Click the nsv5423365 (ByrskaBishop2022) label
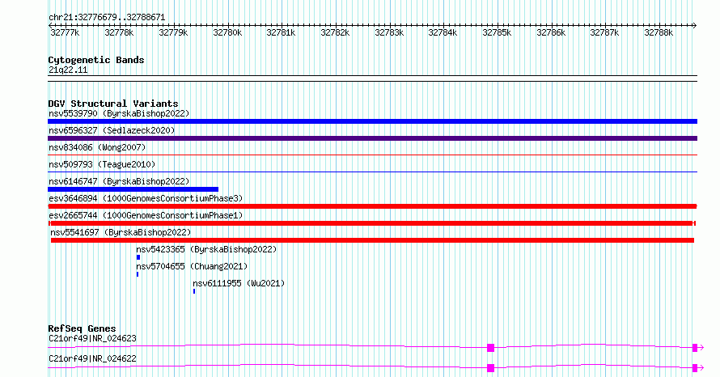The image size is (720, 377). 206,249
